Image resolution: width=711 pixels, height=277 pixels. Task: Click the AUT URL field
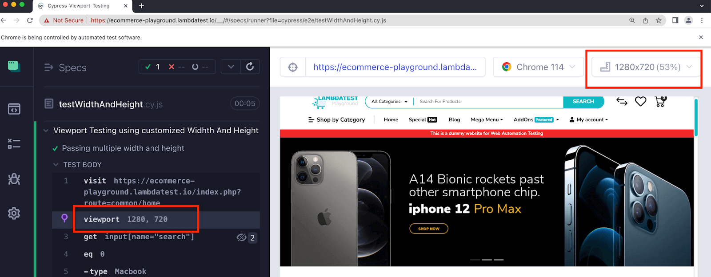pos(395,67)
